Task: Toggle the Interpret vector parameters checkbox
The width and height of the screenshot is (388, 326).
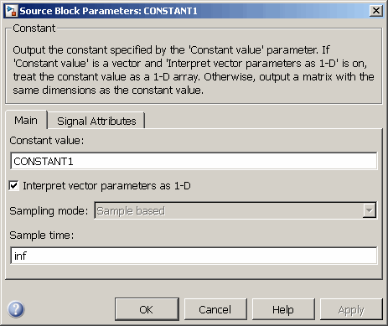Action: pos(13,185)
